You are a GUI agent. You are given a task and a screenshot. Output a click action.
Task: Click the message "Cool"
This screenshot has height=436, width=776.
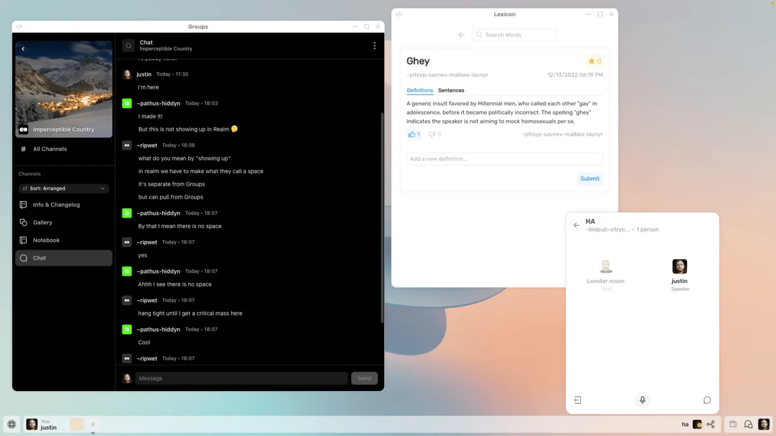(144, 342)
